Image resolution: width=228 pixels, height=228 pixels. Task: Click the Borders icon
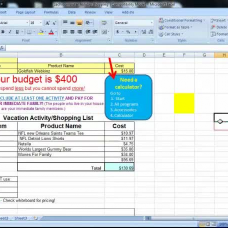pyautogui.click(x=29, y=32)
